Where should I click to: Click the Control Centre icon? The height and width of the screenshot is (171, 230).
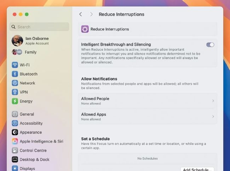click(15, 151)
